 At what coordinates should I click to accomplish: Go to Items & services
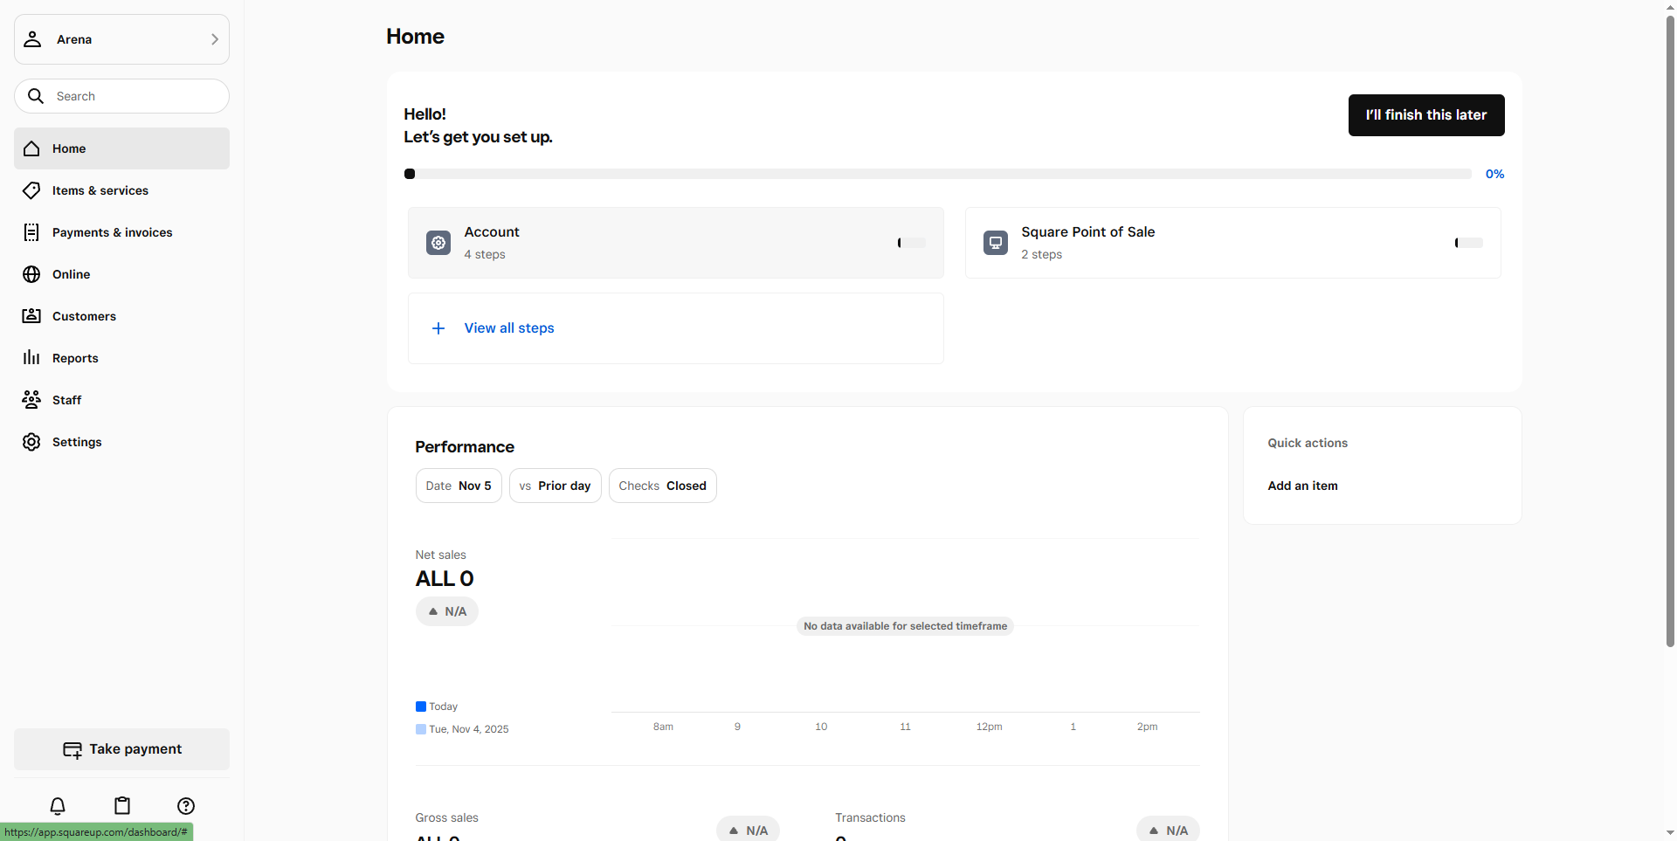point(100,190)
